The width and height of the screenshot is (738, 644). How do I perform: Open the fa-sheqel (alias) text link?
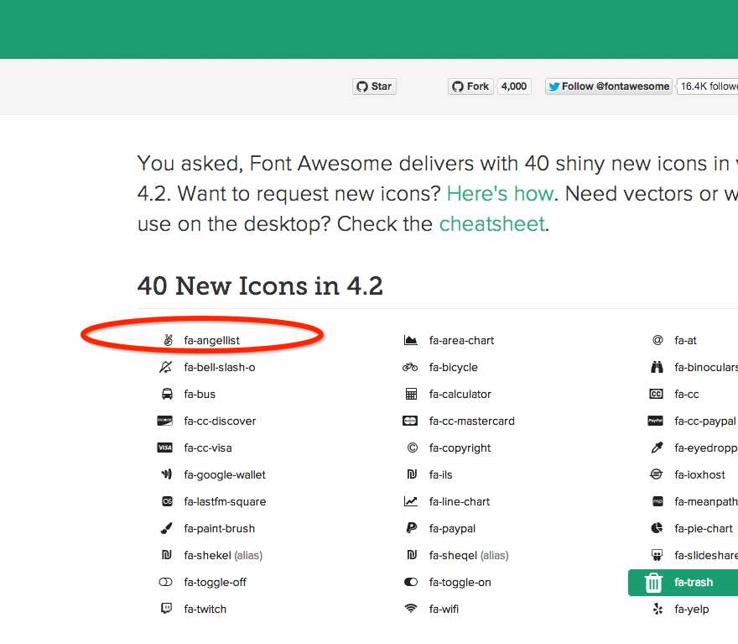(469, 556)
